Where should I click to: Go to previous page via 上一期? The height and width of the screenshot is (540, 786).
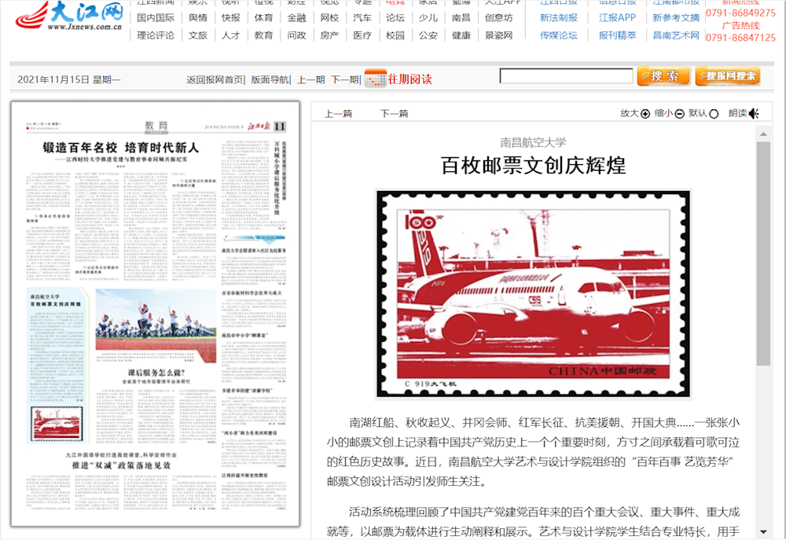[x=310, y=79]
